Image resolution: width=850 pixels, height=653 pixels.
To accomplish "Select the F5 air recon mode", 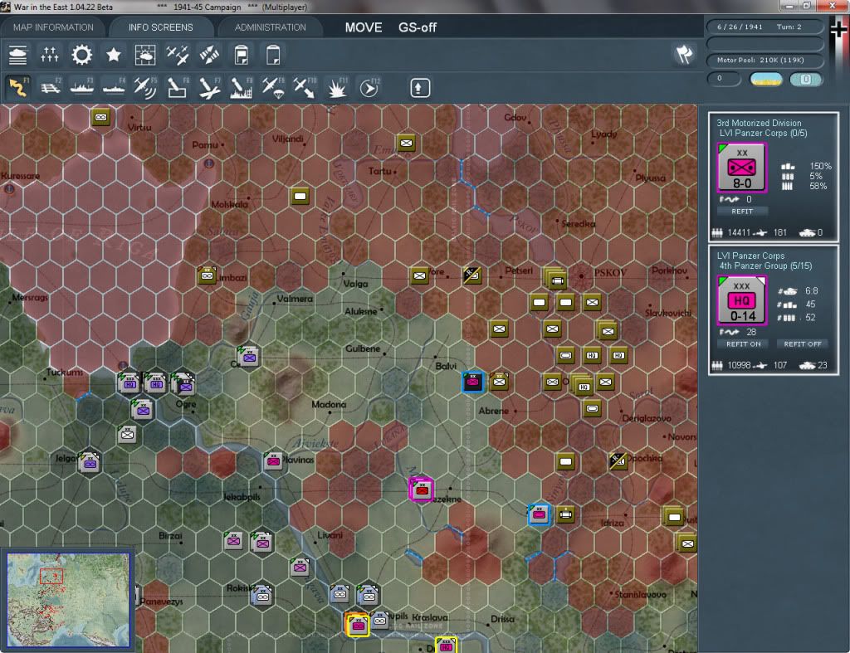I will pos(145,88).
